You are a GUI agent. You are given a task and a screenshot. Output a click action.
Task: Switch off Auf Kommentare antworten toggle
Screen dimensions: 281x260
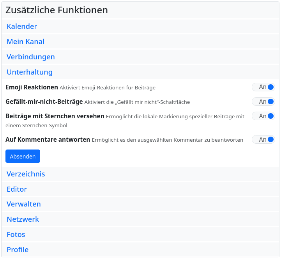click(x=263, y=139)
